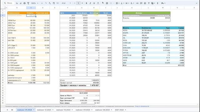Click the 1 479 557 total profit cell

coord(94,85)
